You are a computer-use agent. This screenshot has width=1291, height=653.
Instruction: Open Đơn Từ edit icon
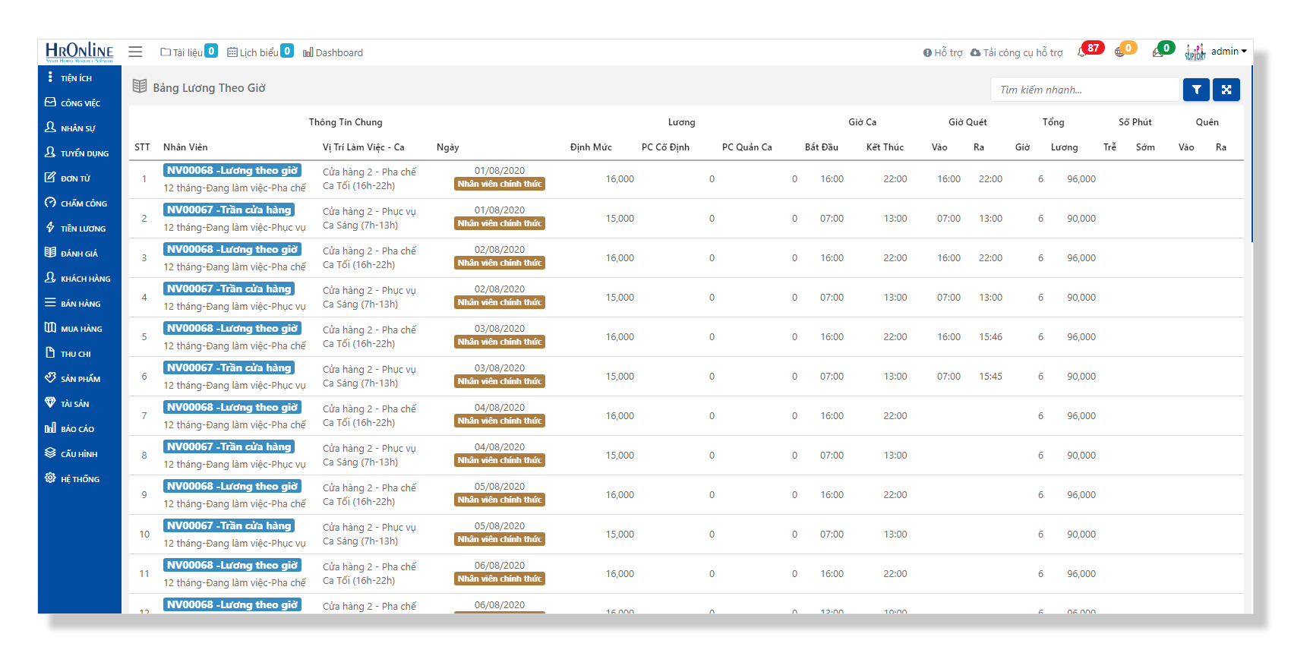point(50,178)
